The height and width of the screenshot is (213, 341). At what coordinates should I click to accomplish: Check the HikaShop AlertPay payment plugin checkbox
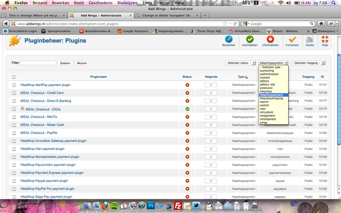pyautogui.click(x=14, y=85)
